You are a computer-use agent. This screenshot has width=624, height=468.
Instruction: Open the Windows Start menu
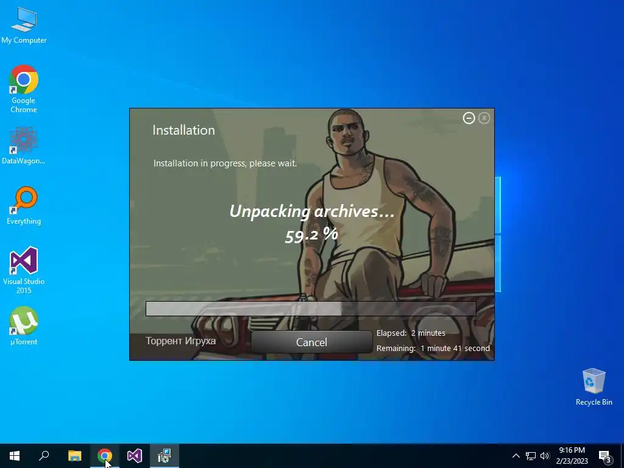point(15,456)
